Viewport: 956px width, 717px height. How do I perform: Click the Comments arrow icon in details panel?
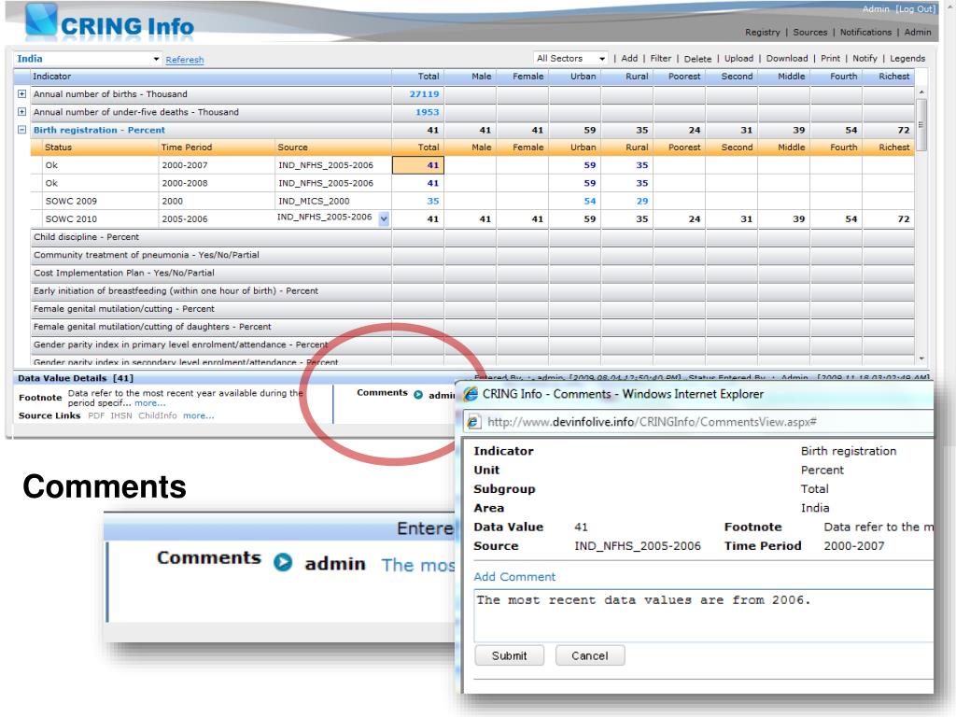click(x=418, y=395)
